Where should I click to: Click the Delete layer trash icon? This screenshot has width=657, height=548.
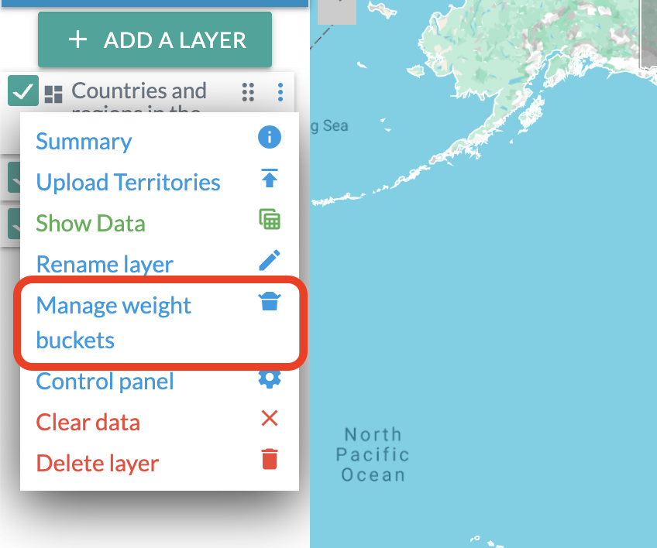click(x=269, y=459)
